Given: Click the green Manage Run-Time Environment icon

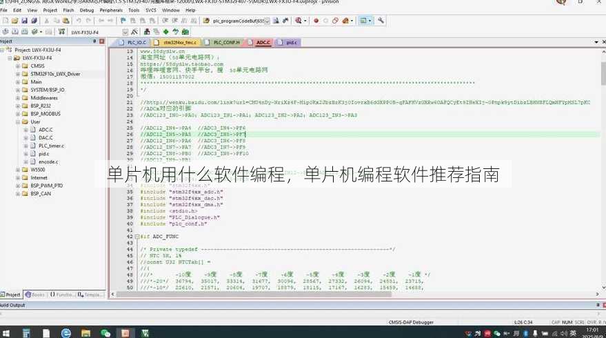Looking at the screenshot, I should point(165,32).
